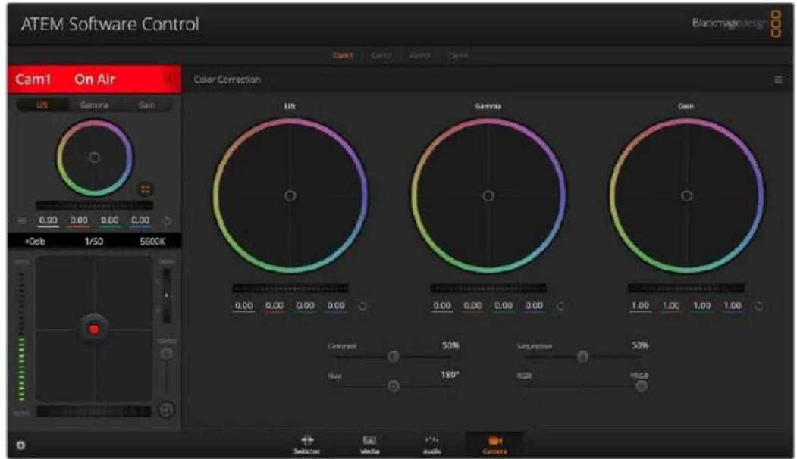Click the 5600K white balance setting
Image resolution: width=797 pixels, height=459 pixels.
[152, 242]
